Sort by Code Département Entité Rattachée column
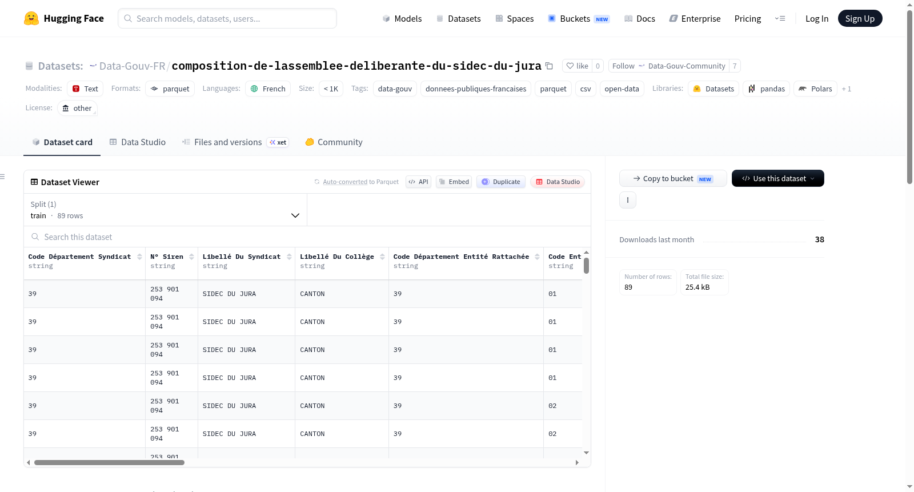914x492 pixels. point(537,257)
